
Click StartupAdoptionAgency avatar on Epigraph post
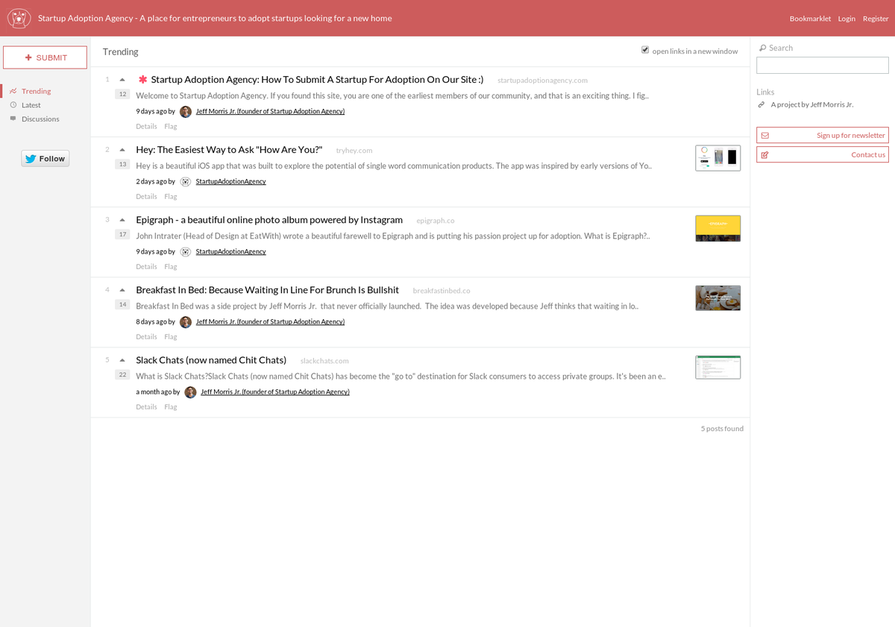tap(186, 251)
